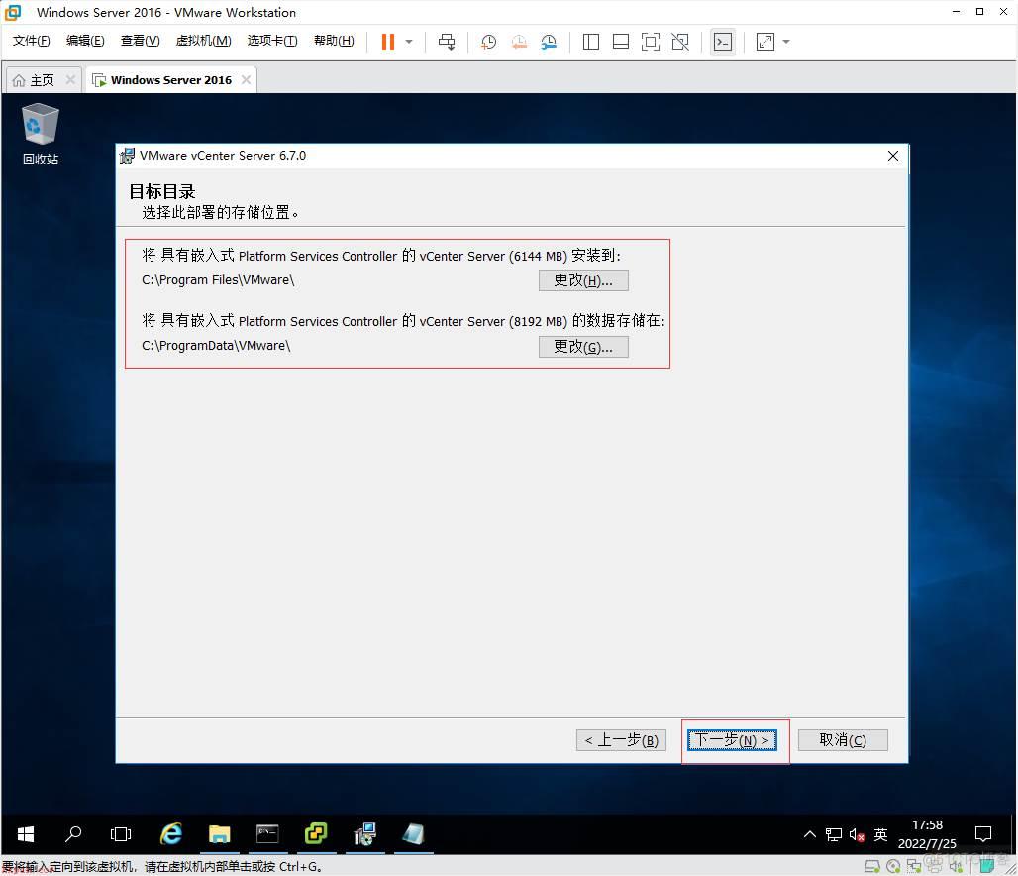Open the snapshot manager
The width and height of the screenshot is (1018, 876).
(x=549, y=42)
